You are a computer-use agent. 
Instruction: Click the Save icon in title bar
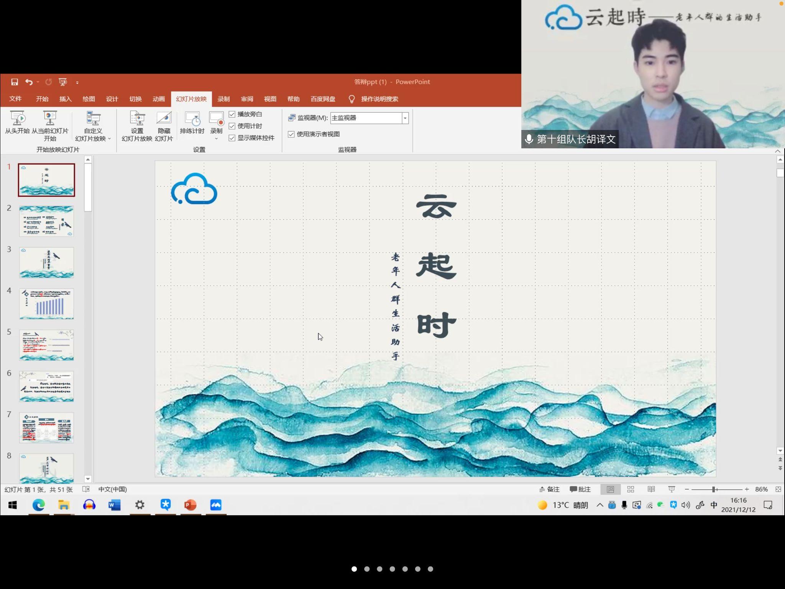(15, 82)
